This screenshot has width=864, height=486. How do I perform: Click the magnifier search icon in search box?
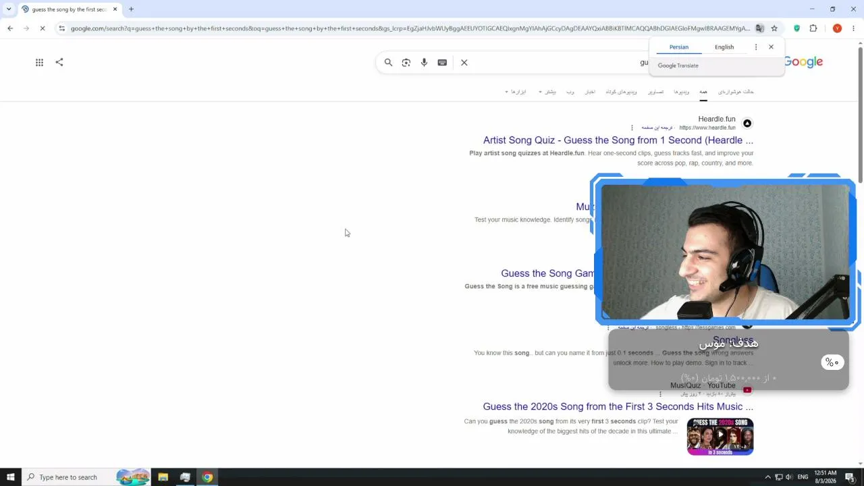coord(388,63)
